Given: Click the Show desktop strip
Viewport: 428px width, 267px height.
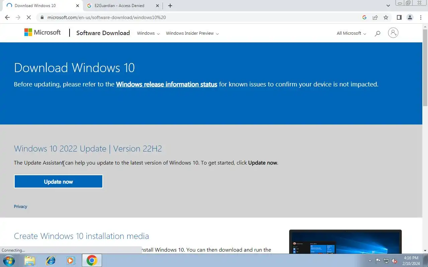Looking at the screenshot, I should pyautogui.click(x=426, y=261).
